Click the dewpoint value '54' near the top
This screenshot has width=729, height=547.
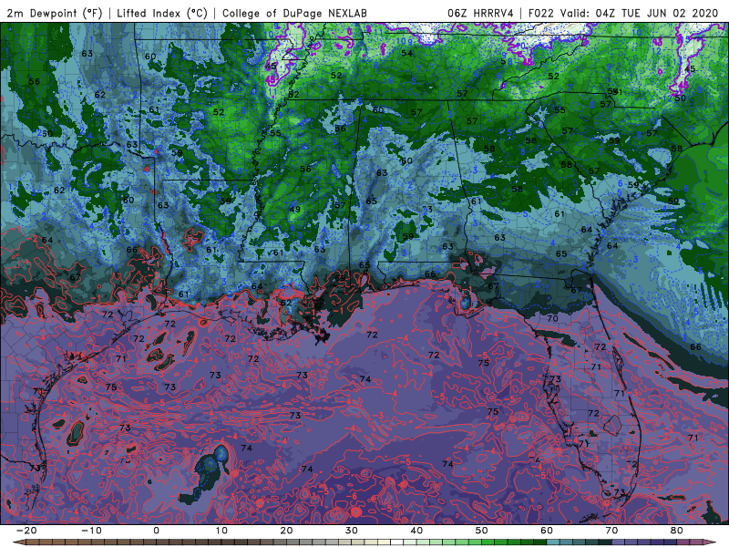pos(406,53)
